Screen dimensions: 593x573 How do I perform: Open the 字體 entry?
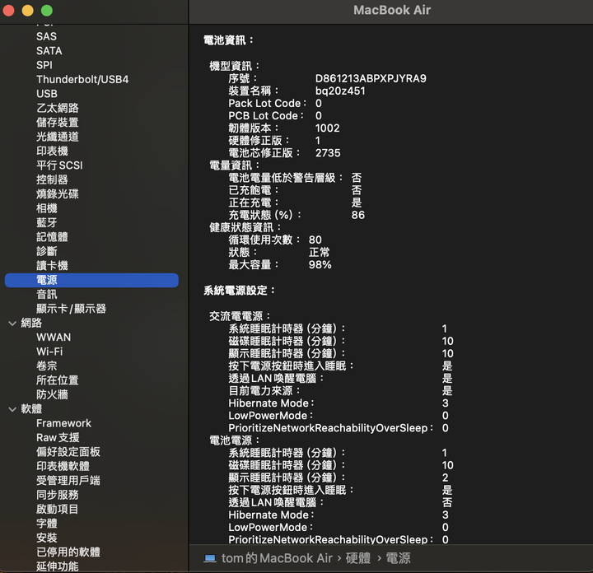pos(47,524)
